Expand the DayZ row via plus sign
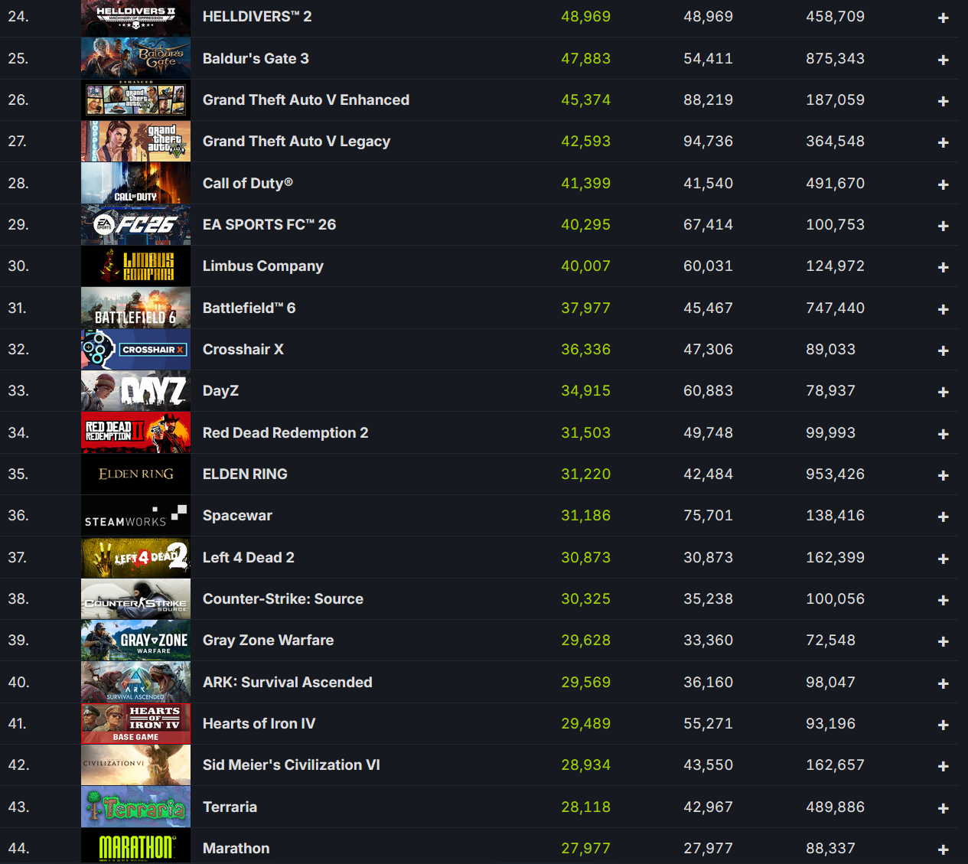This screenshot has height=864, width=968. point(943,392)
